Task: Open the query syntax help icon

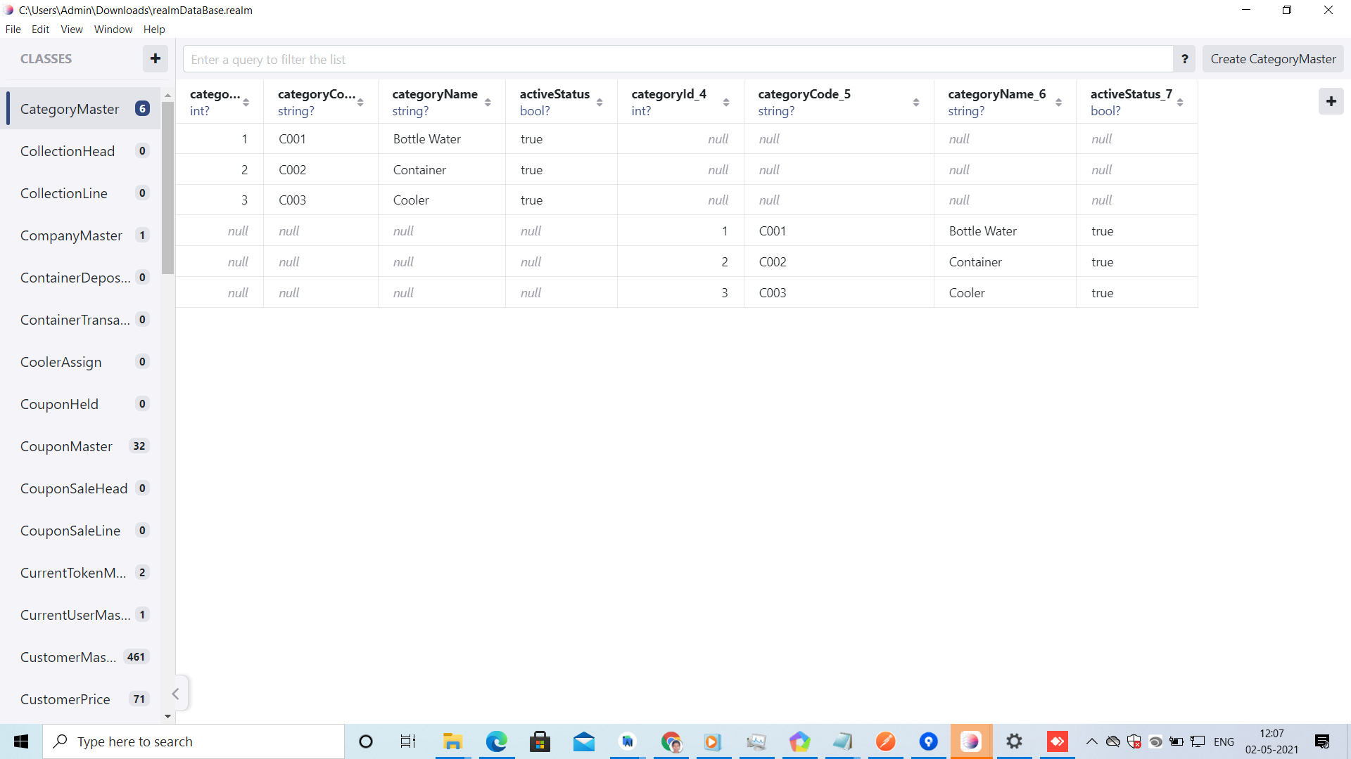Action: pos(1184,59)
